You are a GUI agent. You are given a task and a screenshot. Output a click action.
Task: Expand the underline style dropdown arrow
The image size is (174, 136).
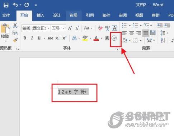click(x=44, y=38)
